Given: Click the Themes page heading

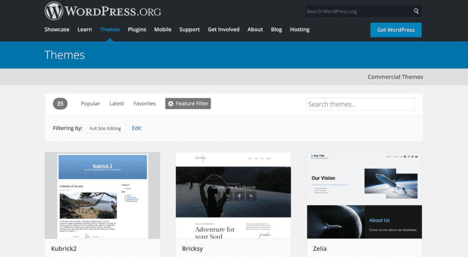Looking at the screenshot, I should (x=64, y=55).
